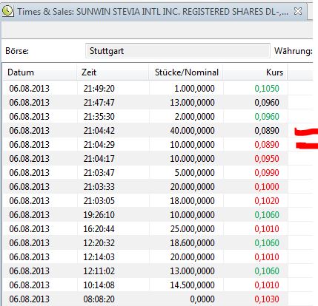This screenshot has height=306, width=318.
Task: Select the time 21:03:47
Action: 99,173
